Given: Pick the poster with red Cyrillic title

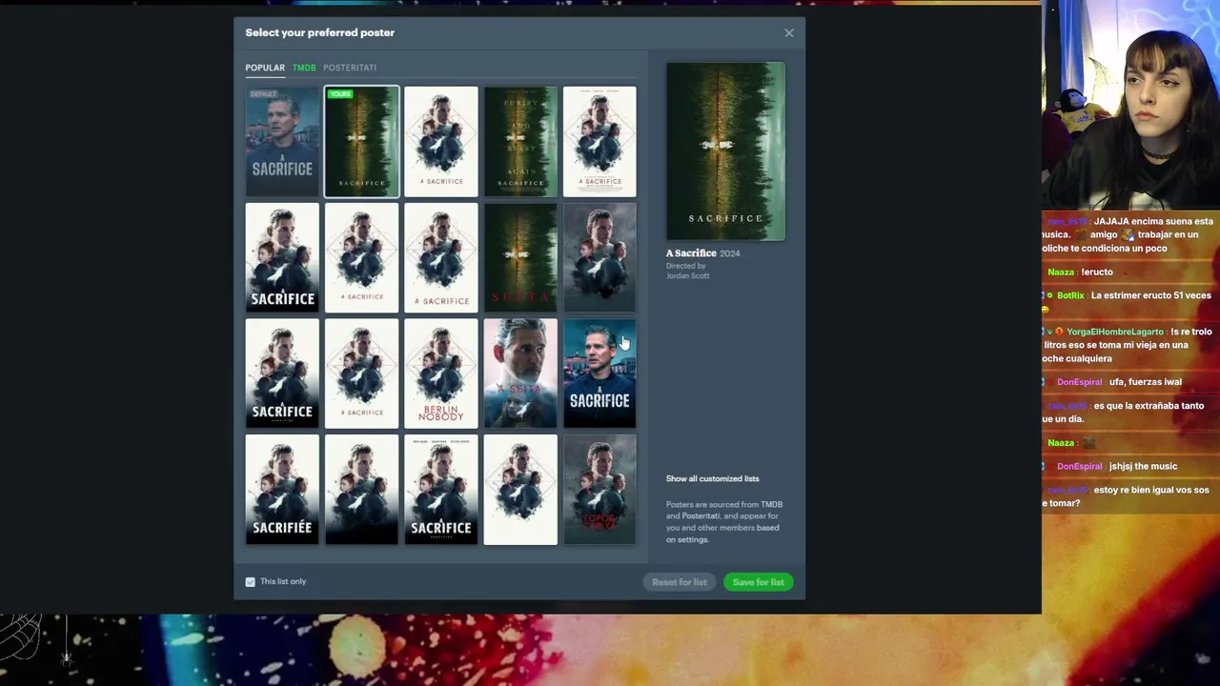Looking at the screenshot, I should click(x=600, y=490).
